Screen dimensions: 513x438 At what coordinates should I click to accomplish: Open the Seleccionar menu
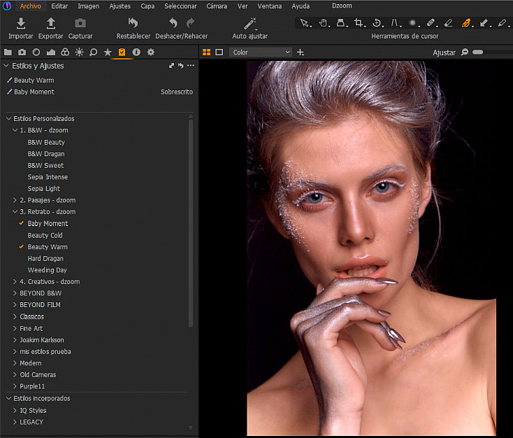click(180, 6)
